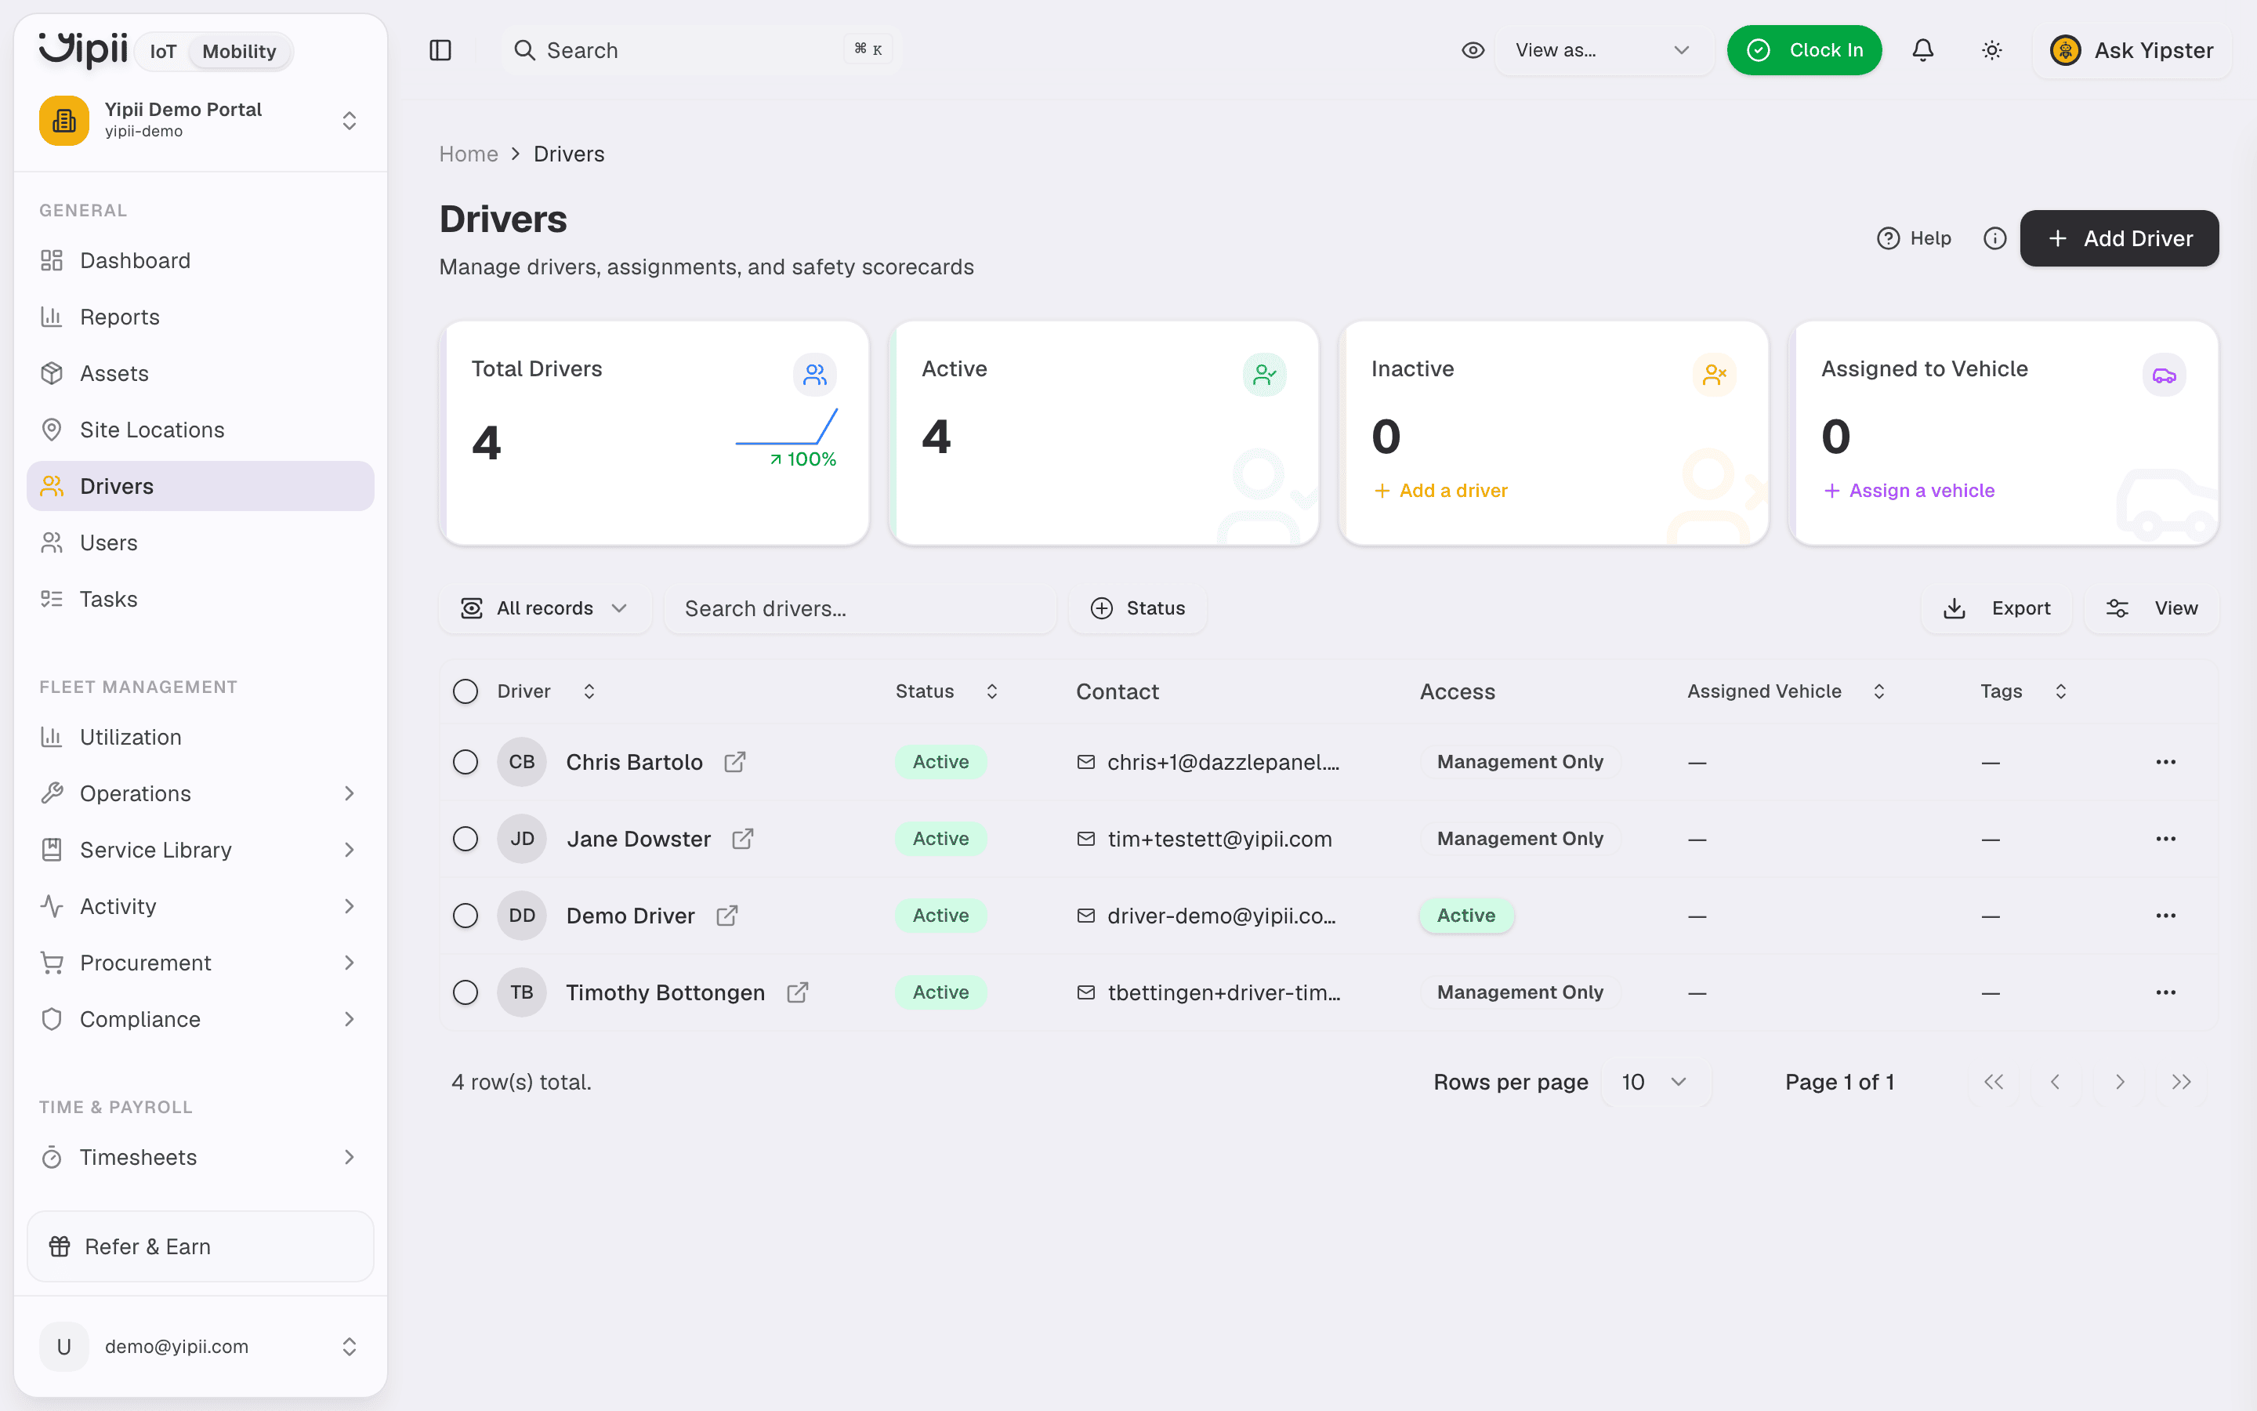Click the Export download icon

[1954, 608]
